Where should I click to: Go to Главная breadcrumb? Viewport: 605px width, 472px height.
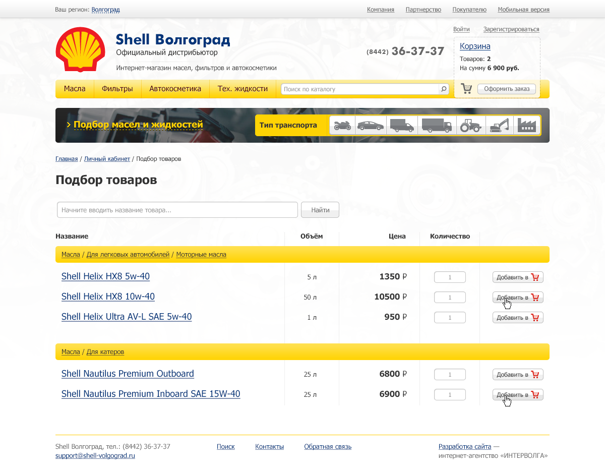pyautogui.click(x=67, y=159)
